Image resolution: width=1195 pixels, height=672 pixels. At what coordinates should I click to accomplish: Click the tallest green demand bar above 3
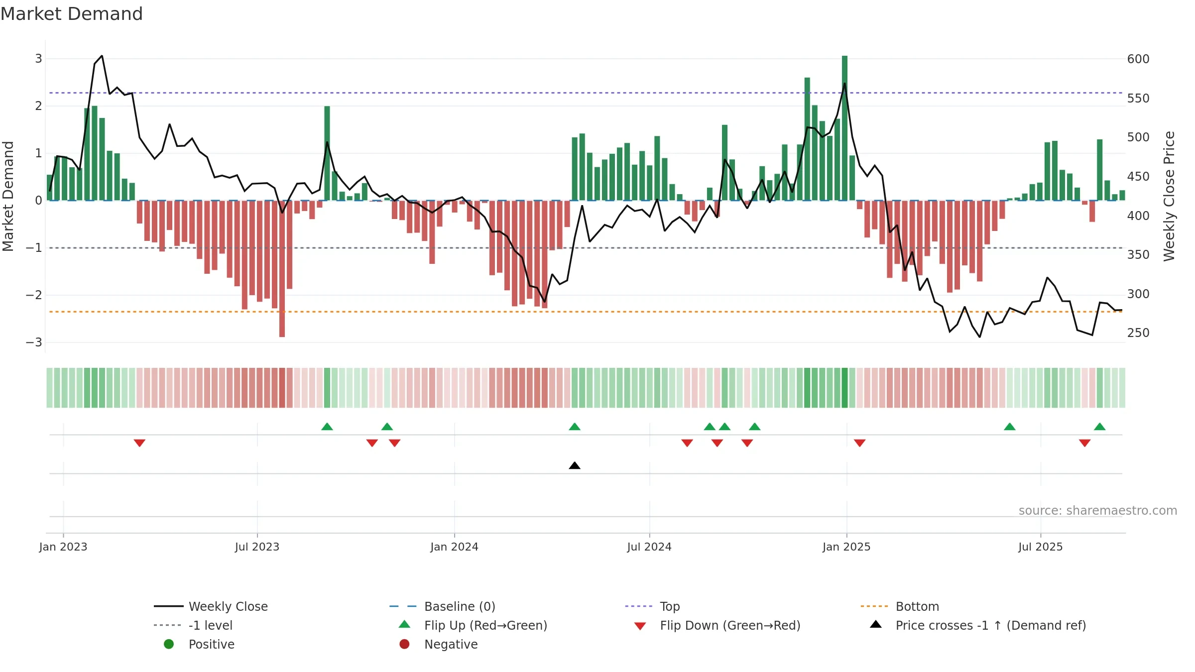coord(844,128)
